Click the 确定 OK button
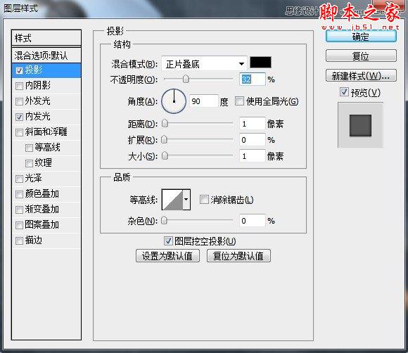The width and height of the screenshot is (408, 353). click(361, 37)
